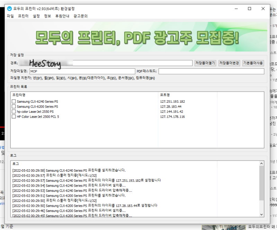Close the 모두의 프린터 window
Image resolution: width=277 pixels, height=230 pixels.
coord(263,8)
